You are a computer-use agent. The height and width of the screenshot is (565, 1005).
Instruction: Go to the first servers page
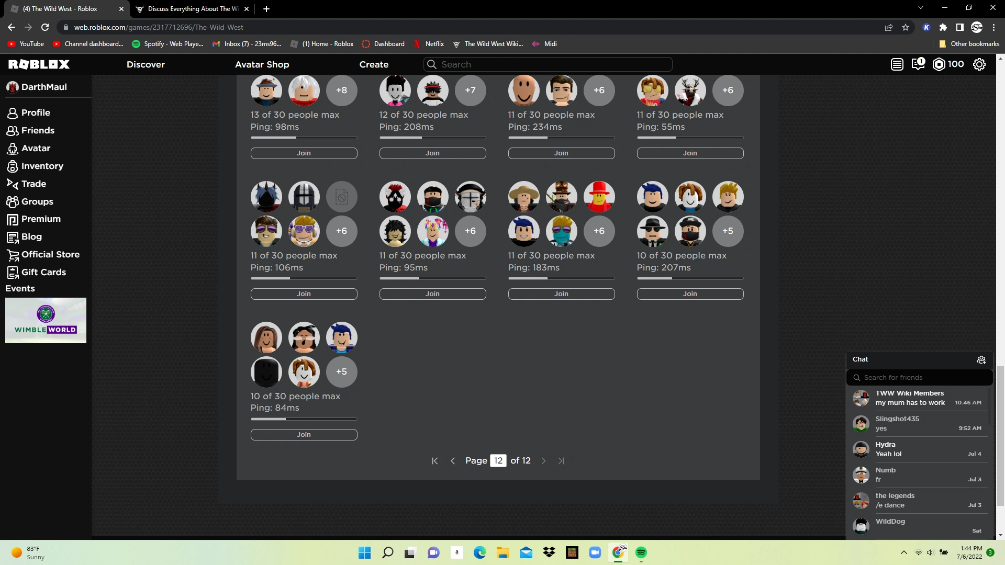434,461
